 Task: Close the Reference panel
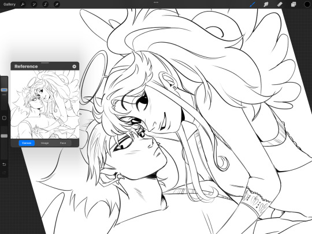point(74,66)
